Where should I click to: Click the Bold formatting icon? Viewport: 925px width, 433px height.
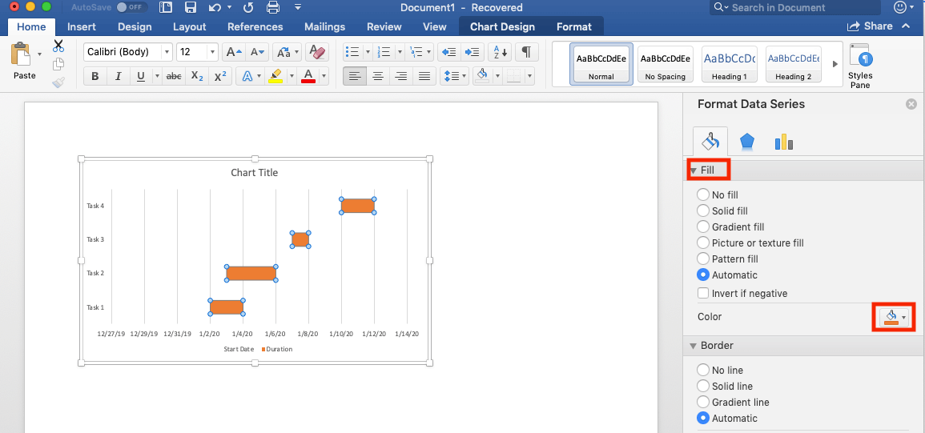pos(95,77)
